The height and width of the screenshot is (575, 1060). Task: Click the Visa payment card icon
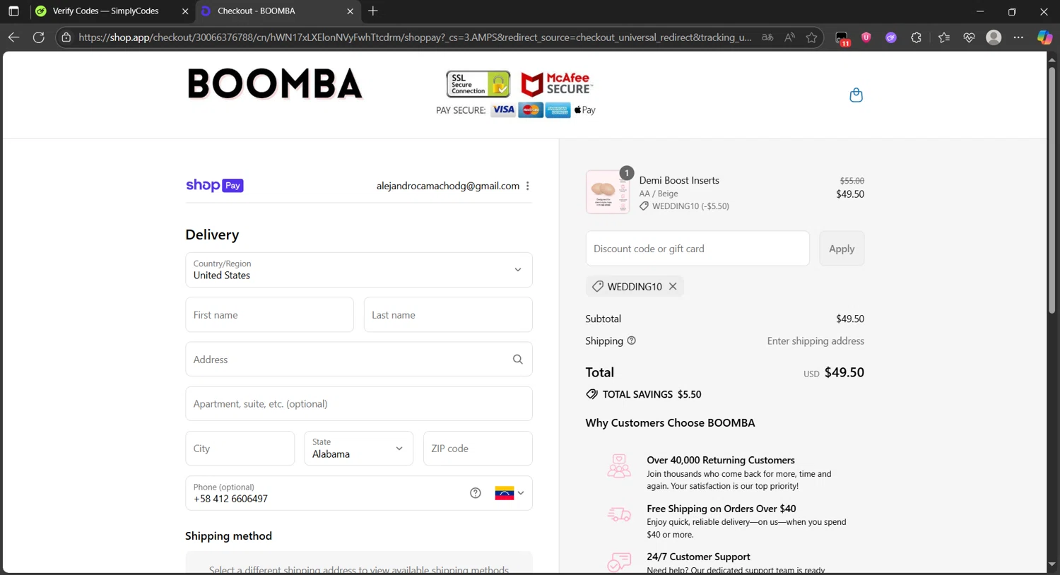[x=503, y=110]
